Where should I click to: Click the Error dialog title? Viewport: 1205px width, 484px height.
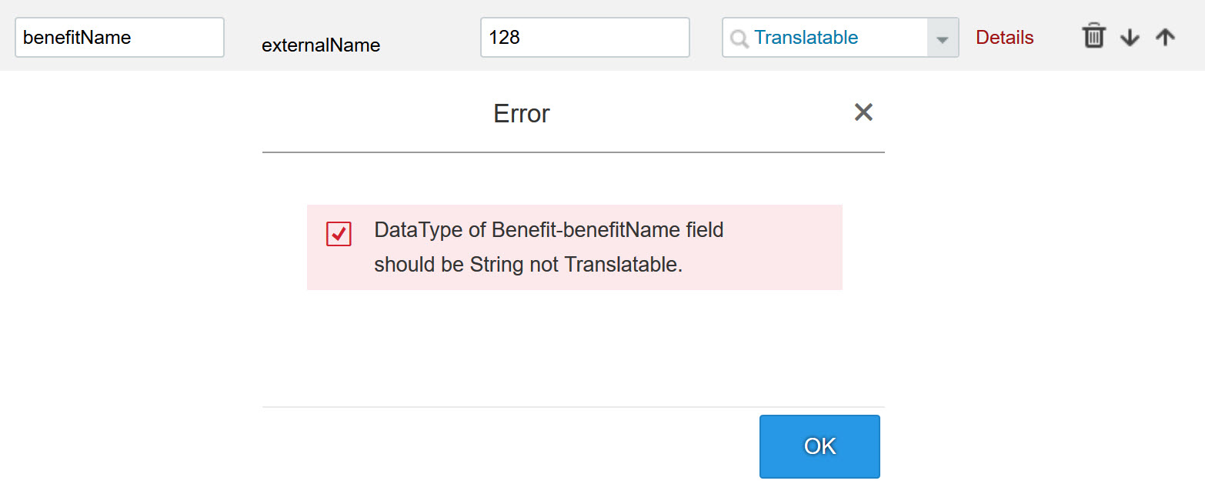tap(522, 114)
